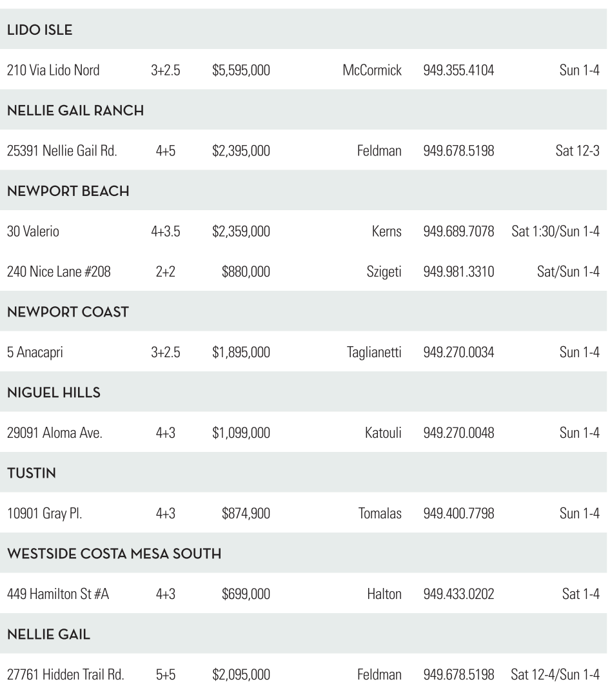Click agent name Kerns
The height and width of the screenshot is (695, 610).
(x=387, y=231)
